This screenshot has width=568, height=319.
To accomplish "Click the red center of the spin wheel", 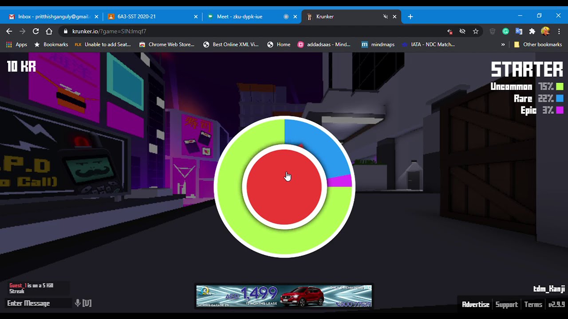I will coord(284,187).
